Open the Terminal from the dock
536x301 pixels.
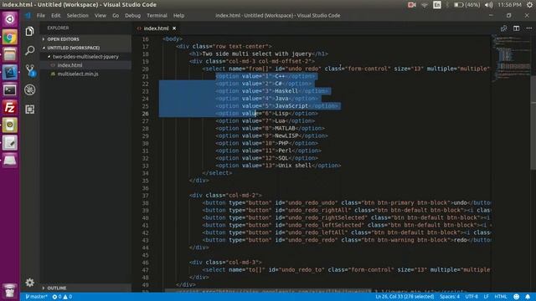(x=9, y=90)
